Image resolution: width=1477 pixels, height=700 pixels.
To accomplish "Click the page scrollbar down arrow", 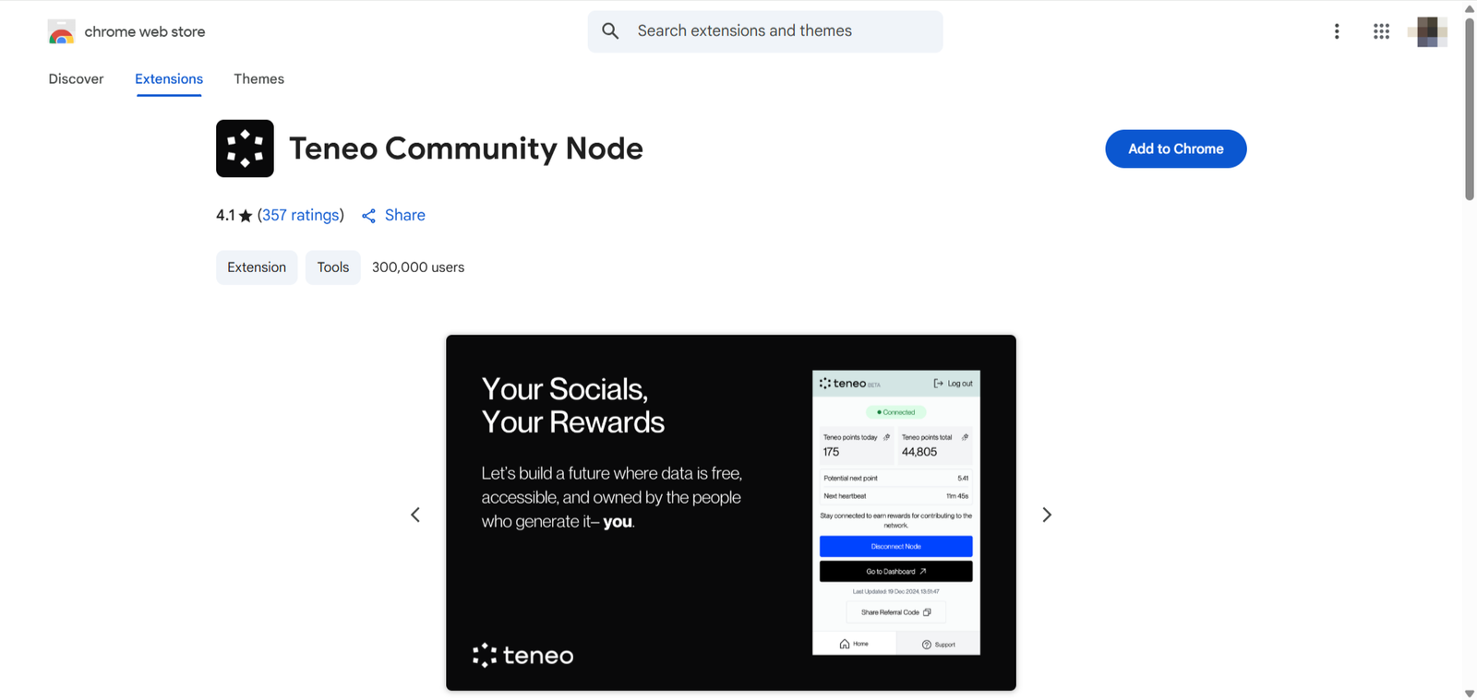I will coord(1469,694).
